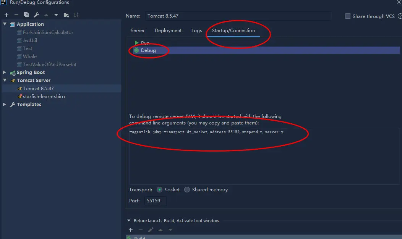This screenshot has width=402, height=239.
Task: Open the Logs tab
Action: coord(197,31)
